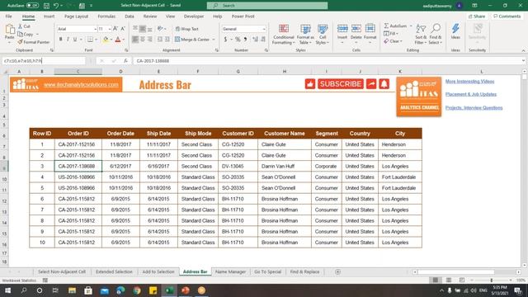This screenshot has height=297, width=528.
Task: Open Placement & Job Updates link
Action: click(471, 94)
